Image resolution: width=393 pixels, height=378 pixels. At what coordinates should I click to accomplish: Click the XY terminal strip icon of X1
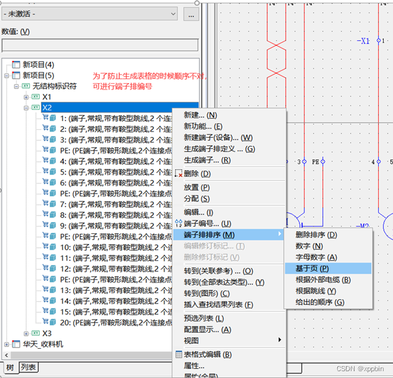click(x=36, y=97)
